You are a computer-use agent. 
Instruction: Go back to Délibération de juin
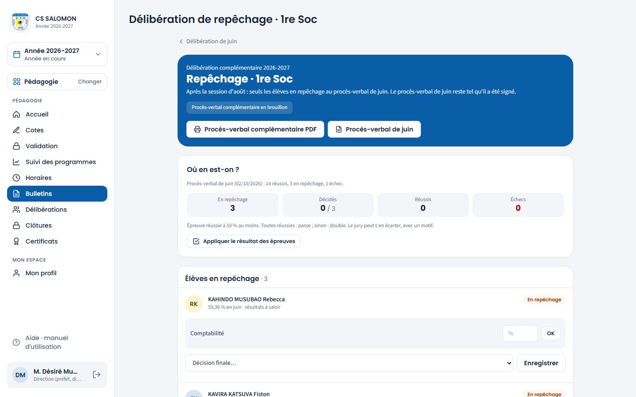click(208, 41)
